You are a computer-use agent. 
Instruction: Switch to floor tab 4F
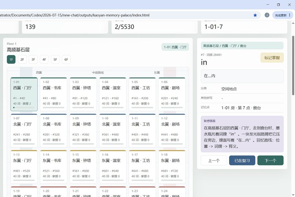tap(44, 59)
